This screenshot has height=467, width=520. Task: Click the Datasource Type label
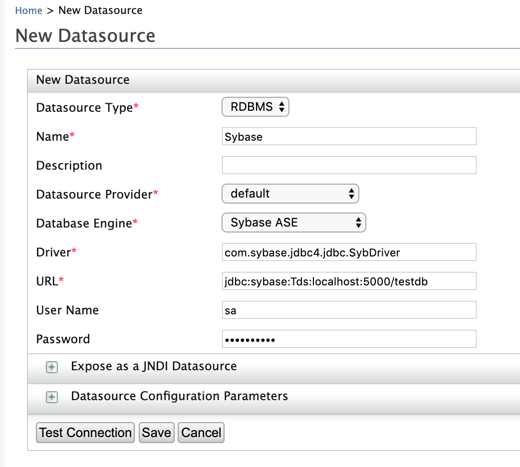[x=87, y=108]
